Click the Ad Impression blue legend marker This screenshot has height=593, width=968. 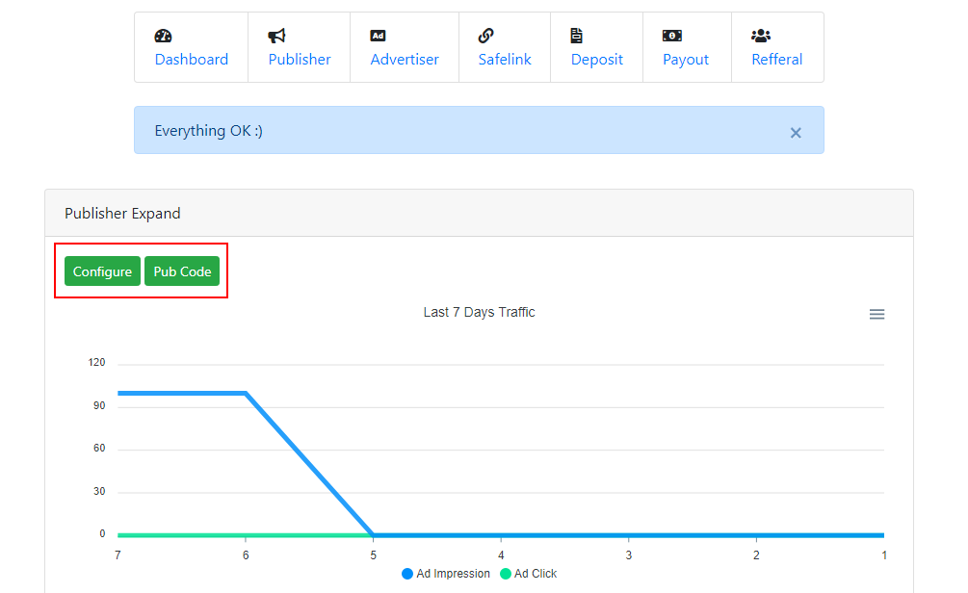(x=407, y=574)
